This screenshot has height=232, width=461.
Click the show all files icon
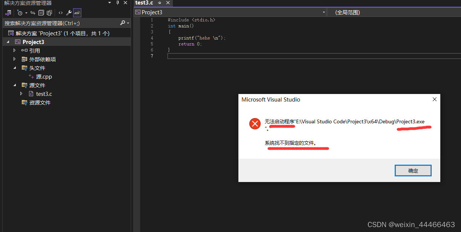point(49,12)
